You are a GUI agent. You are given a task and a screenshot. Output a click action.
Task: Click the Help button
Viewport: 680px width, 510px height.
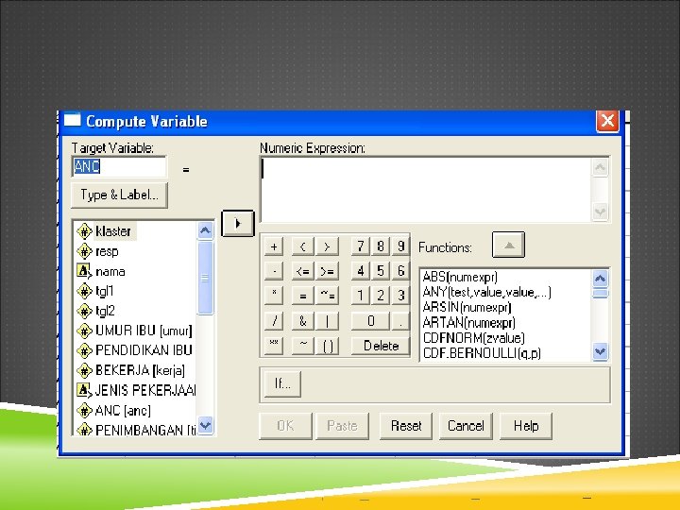click(526, 426)
